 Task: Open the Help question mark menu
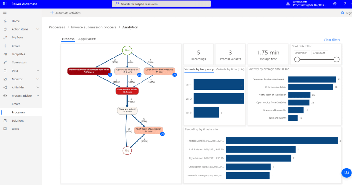point(345,4)
